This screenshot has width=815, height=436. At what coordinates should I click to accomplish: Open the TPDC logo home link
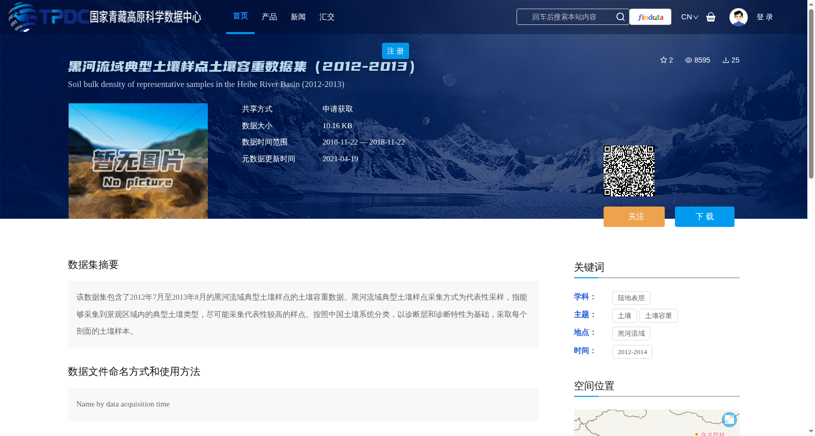[105, 17]
